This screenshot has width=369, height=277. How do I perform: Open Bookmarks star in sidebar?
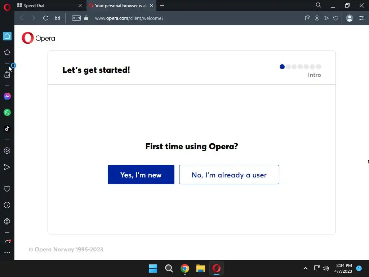7,52
